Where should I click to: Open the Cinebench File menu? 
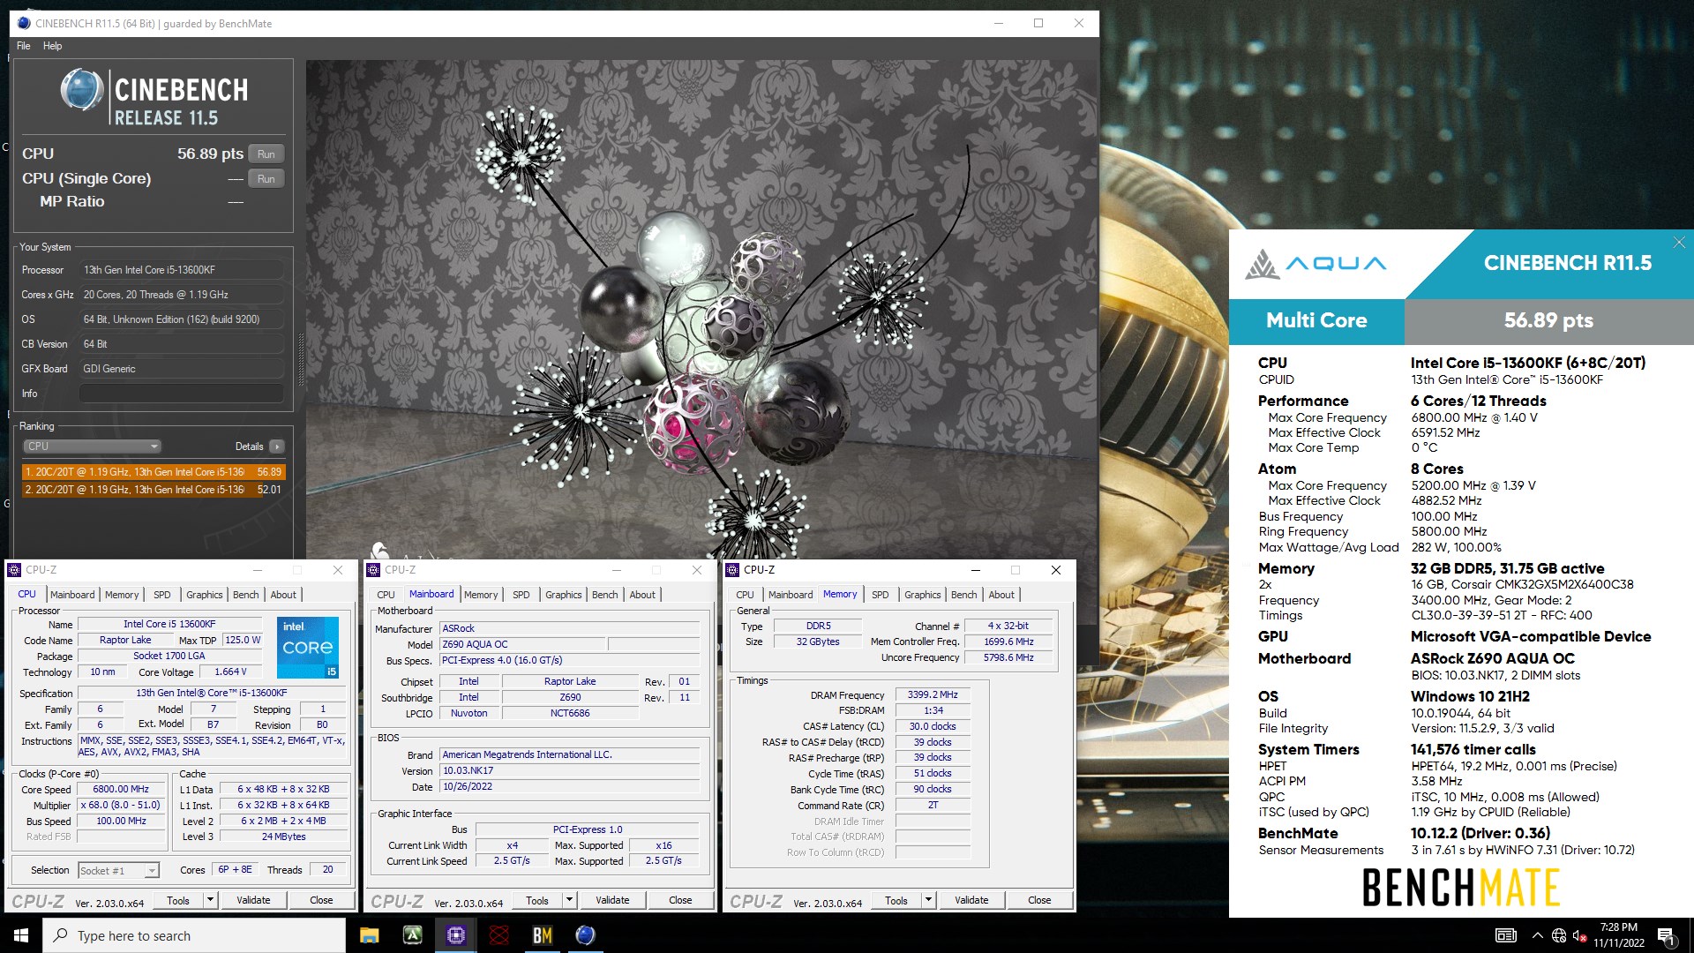coord(24,46)
